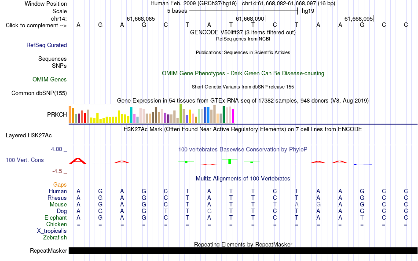The height and width of the screenshot is (261, 418).
Task: Click 'Multiz Alignments of 100 Vertebrates' title
Action: click(x=243, y=179)
